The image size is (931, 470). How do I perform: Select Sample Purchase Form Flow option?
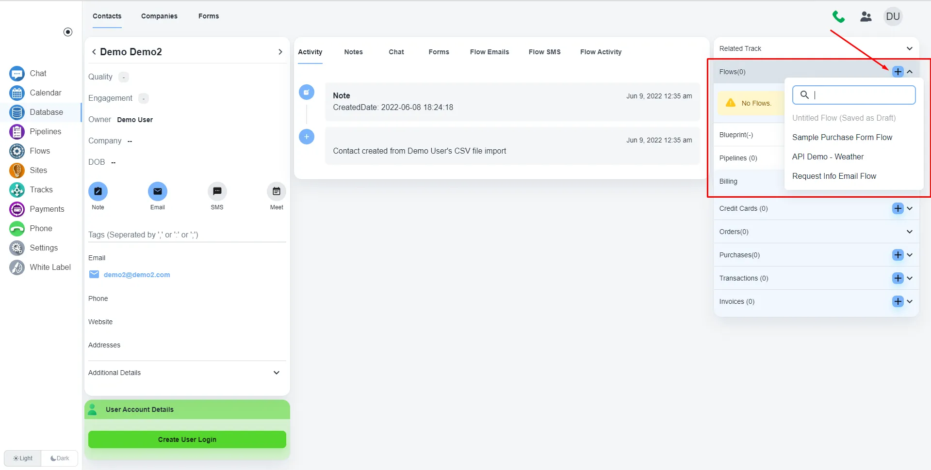tap(842, 138)
